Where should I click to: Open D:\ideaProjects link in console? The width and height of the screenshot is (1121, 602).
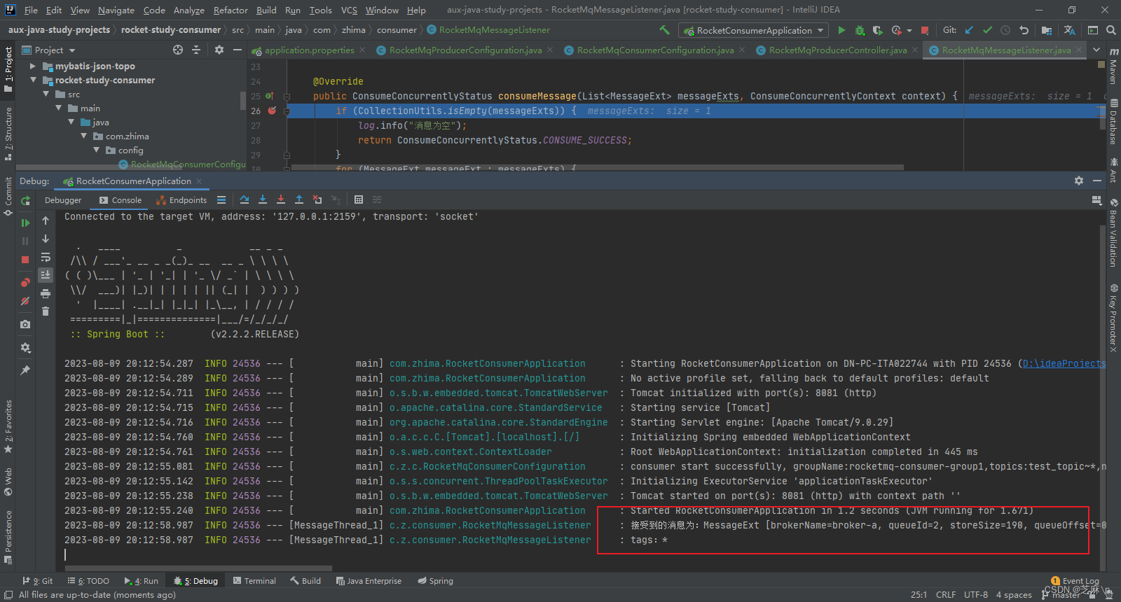[1064, 363]
